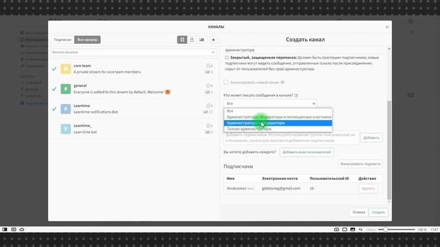Click keyboard icon in bottom bar
The height and width of the screenshot is (247, 440).
[14, 229]
